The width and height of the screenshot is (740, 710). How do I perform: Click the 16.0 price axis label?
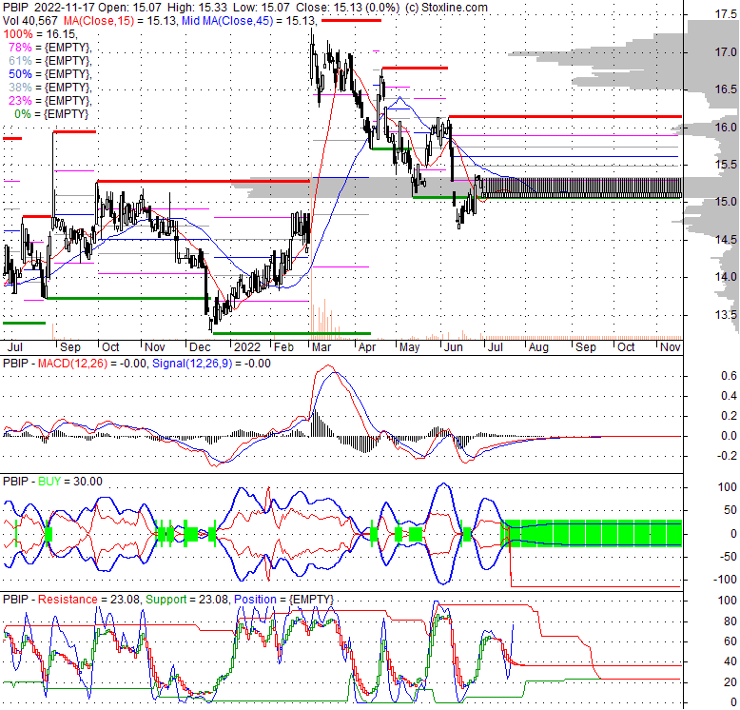[726, 127]
